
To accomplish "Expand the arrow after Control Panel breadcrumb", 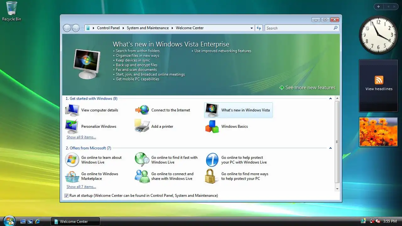I will [123, 28].
